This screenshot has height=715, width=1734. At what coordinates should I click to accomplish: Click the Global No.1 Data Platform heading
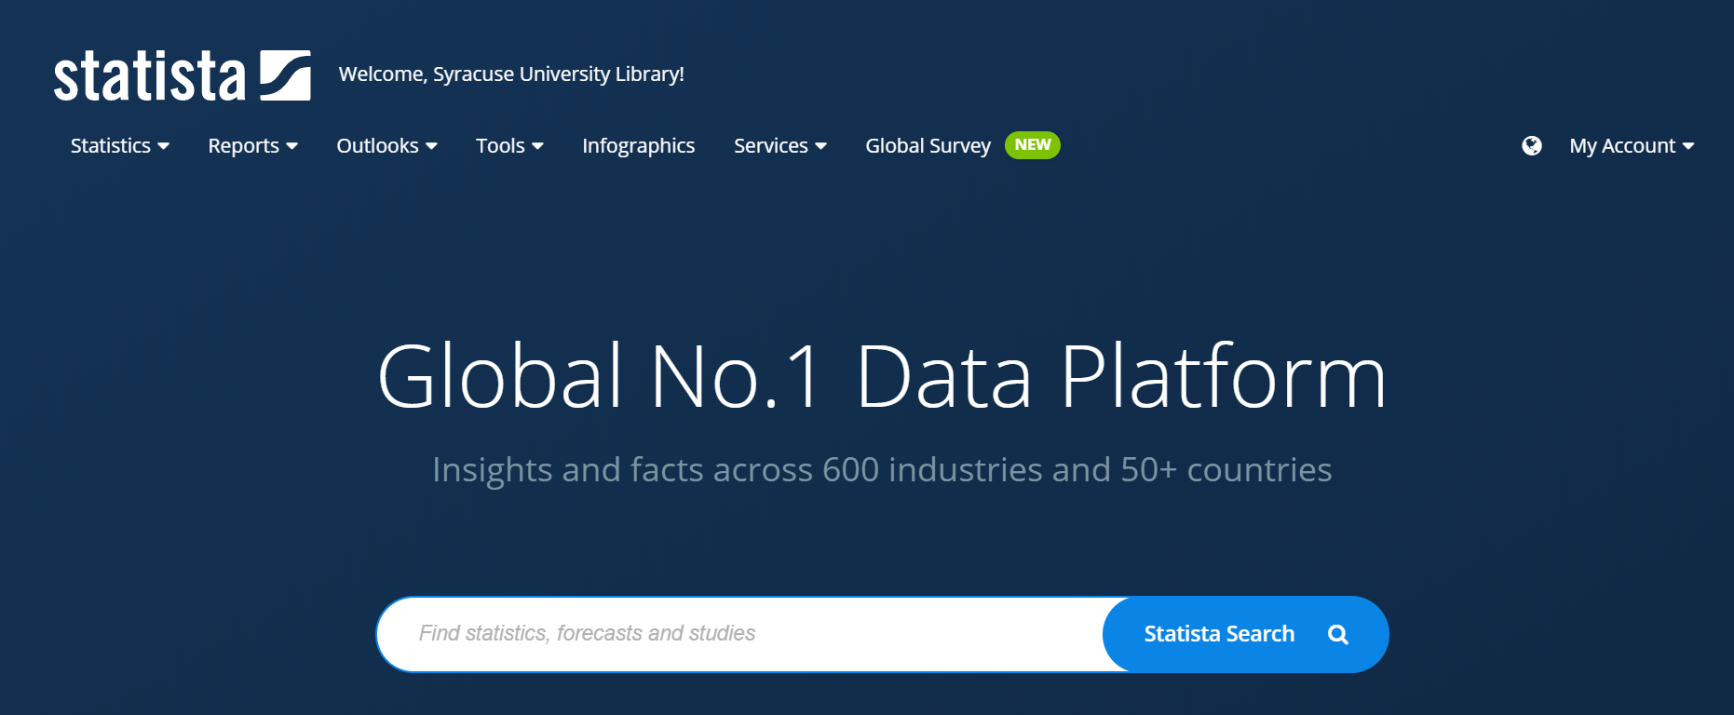pyautogui.click(x=882, y=376)
